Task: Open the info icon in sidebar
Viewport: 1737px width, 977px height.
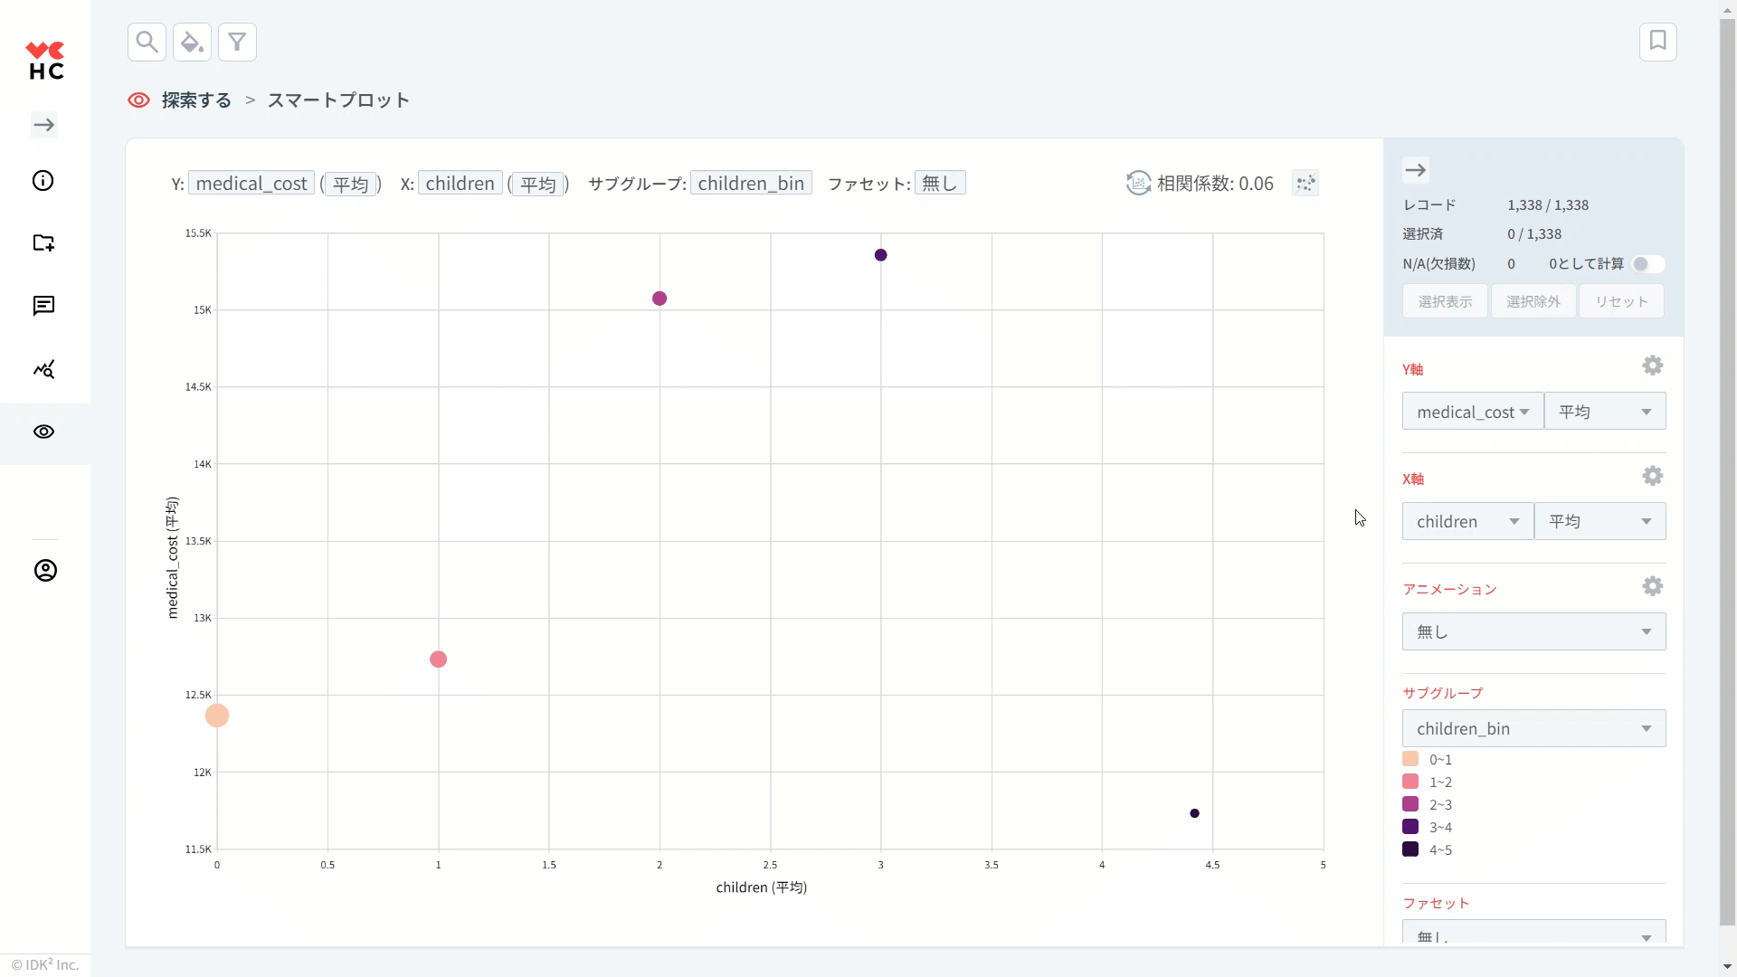Action: (x=43, y=181)
